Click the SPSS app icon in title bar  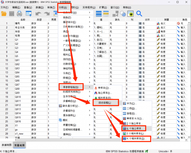coord(2,2)
